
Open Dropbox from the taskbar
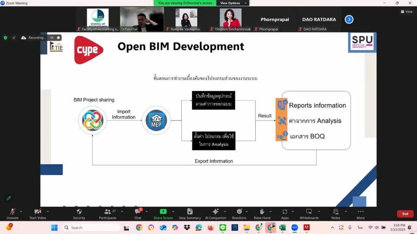(187, 227)
